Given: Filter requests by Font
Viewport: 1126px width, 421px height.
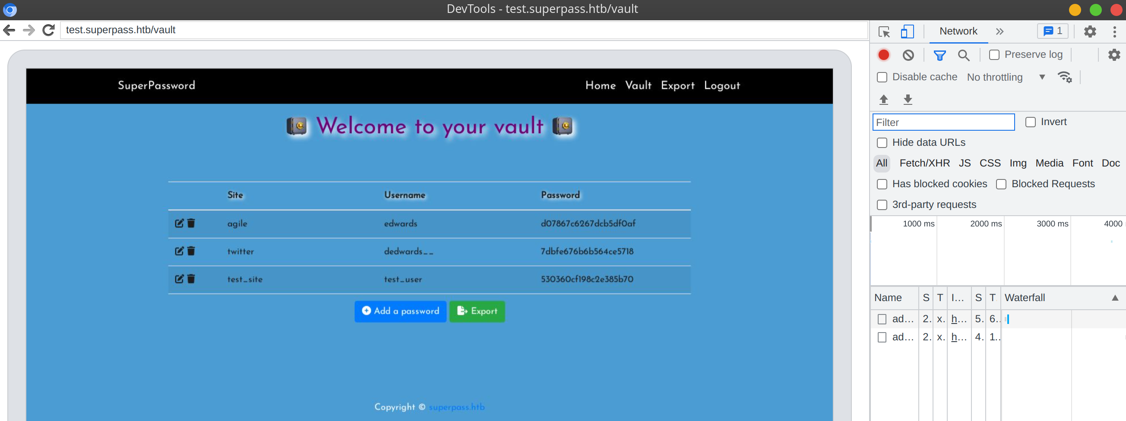Looking at the screenshot, I should coord(1082,163).
